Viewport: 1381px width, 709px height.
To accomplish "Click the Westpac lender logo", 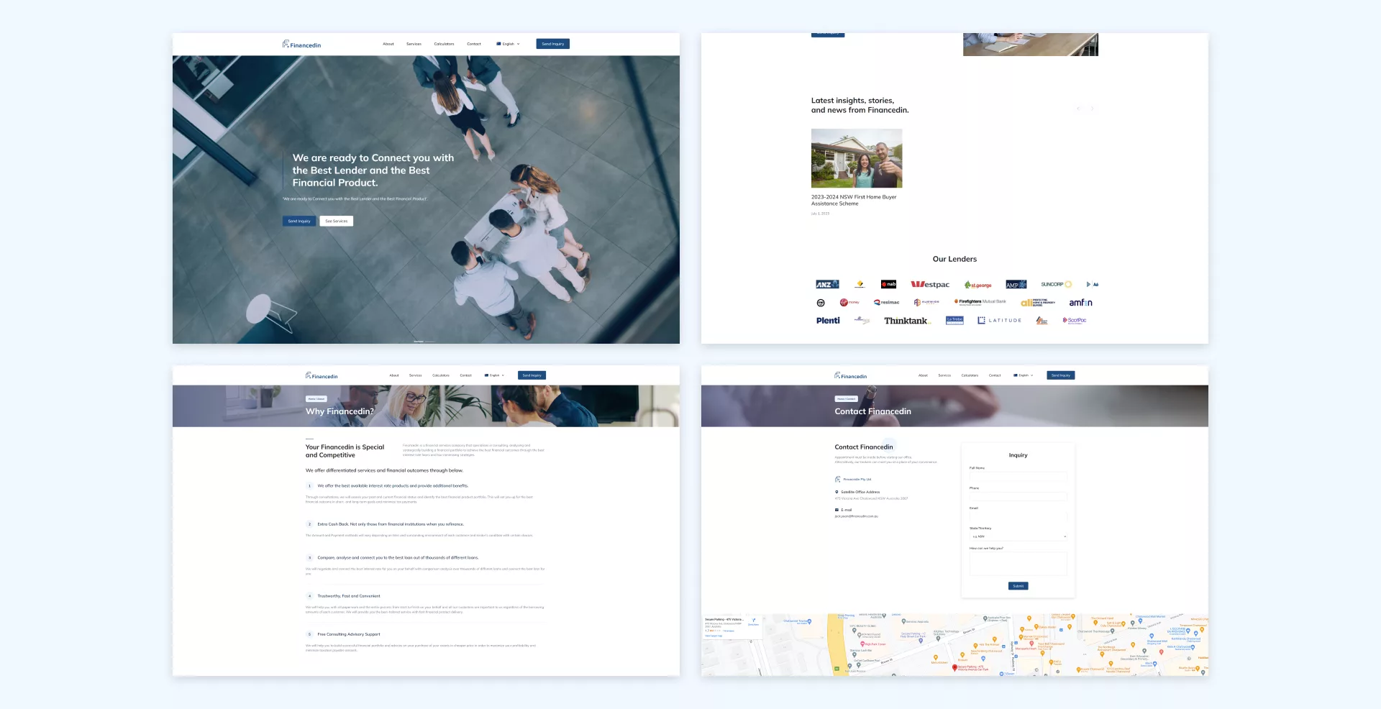I will pyautogui.click(x=930, y=284).
